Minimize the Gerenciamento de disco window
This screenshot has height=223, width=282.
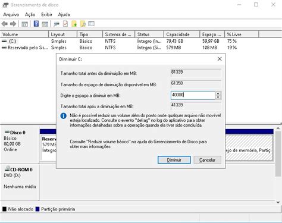[239, 5]
